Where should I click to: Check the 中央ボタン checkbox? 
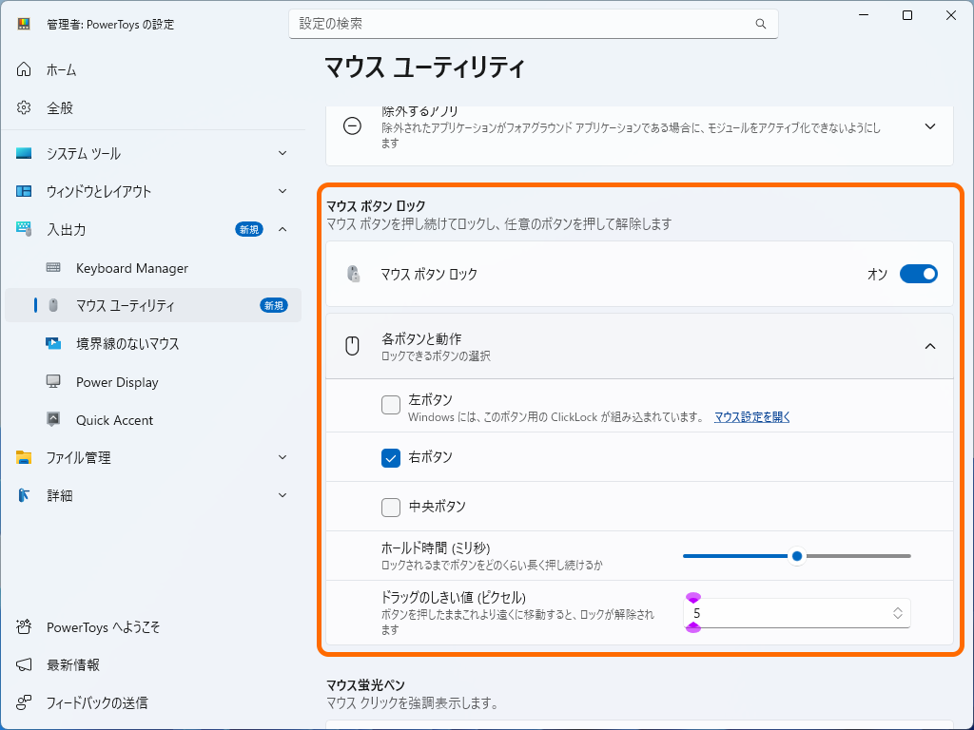[x=391, y=508]
